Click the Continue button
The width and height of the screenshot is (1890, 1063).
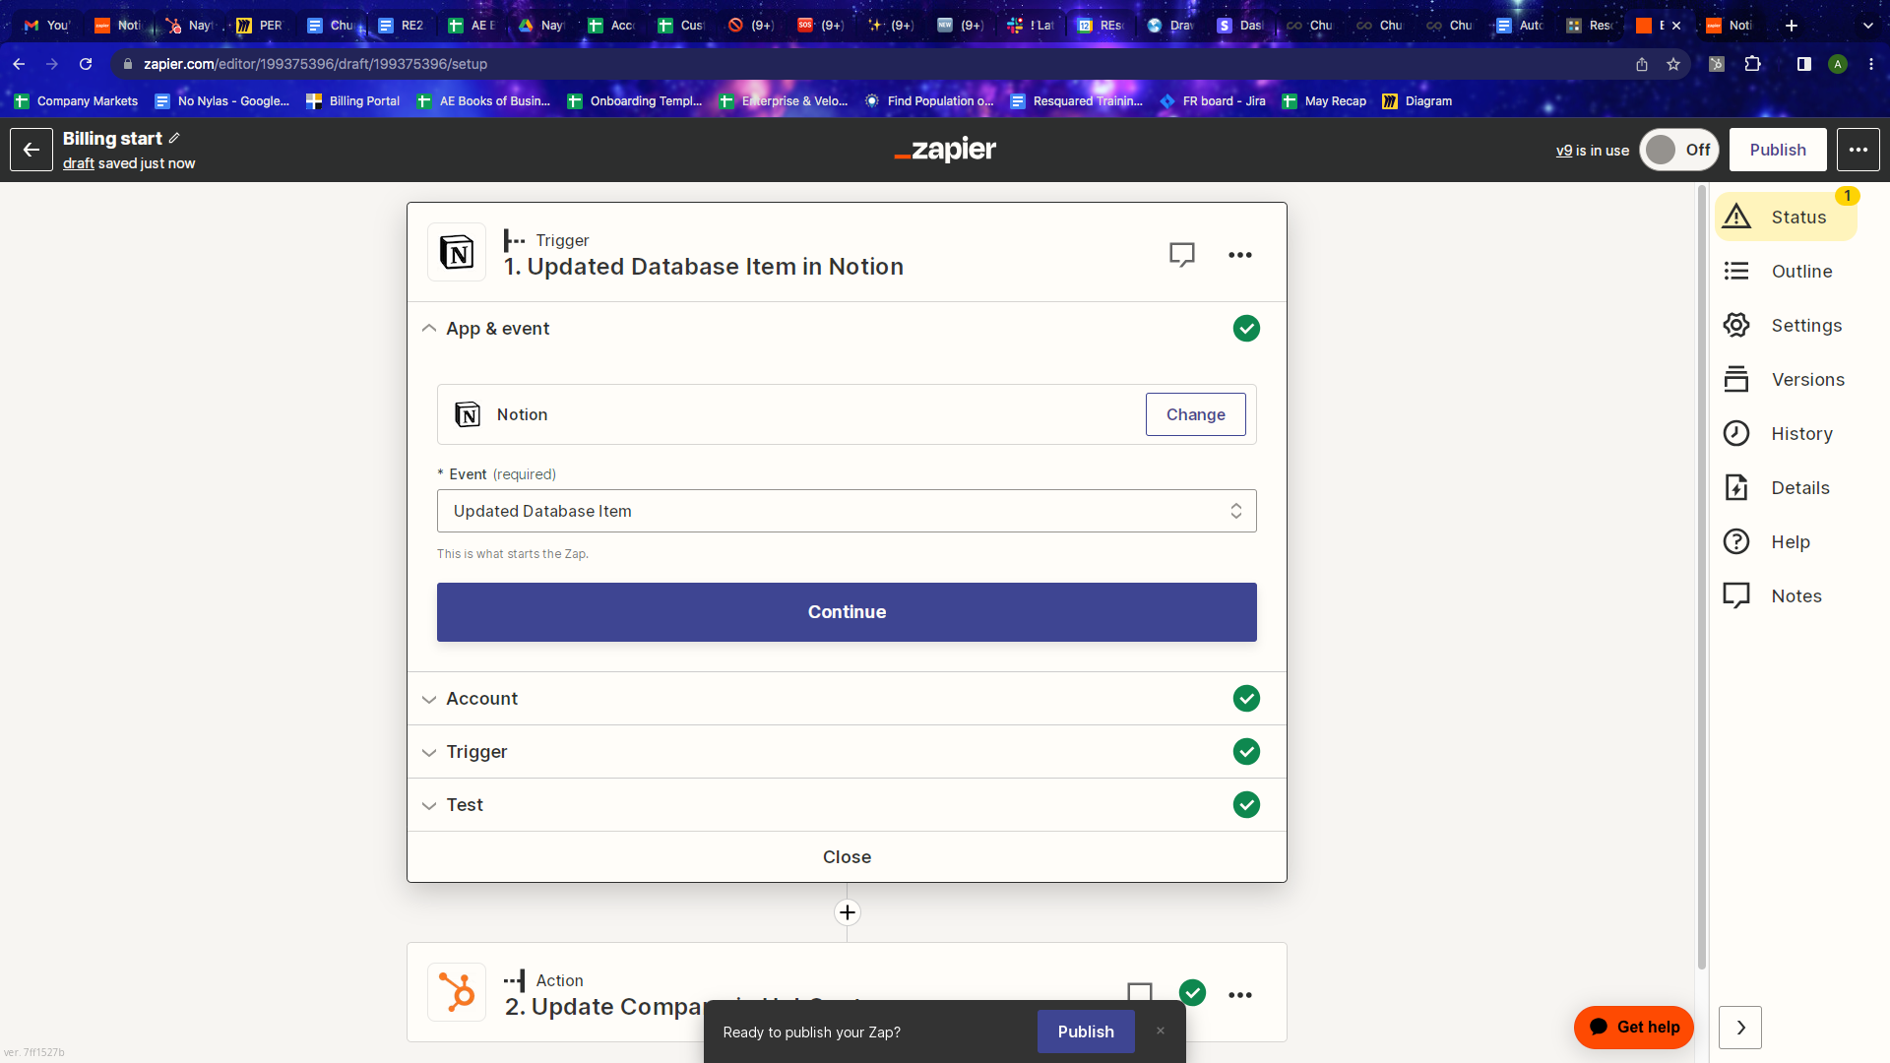847,612
